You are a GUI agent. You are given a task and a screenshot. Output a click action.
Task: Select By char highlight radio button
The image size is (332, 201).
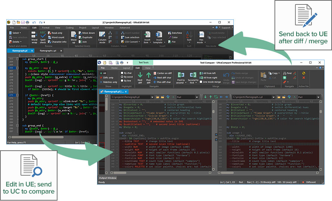point(122,73)
